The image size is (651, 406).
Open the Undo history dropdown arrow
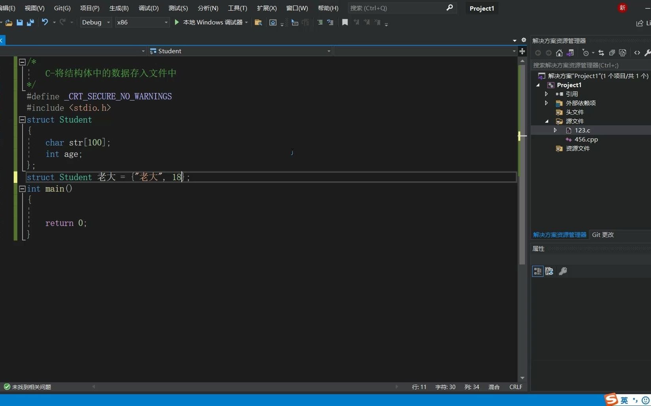pyautogui.click(x=54, y=22)
